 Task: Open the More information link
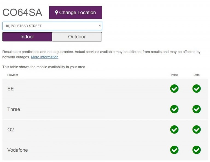click(x=45, y=57)
